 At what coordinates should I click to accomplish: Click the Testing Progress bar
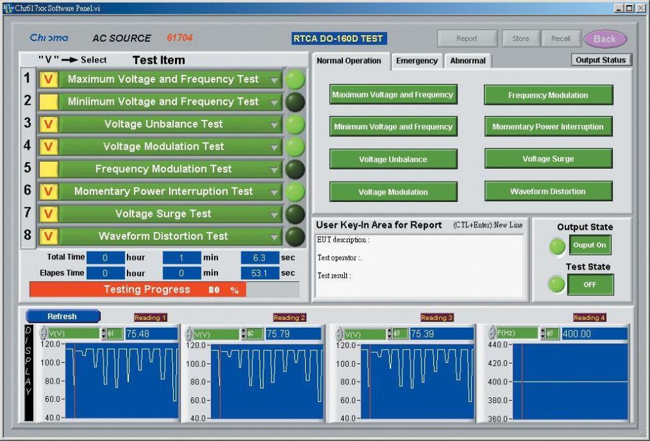(164, 290)
